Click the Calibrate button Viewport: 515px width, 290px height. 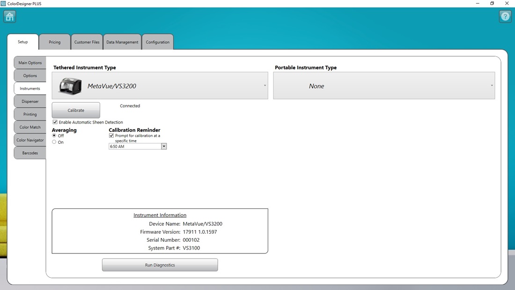(x=76, y=110)
